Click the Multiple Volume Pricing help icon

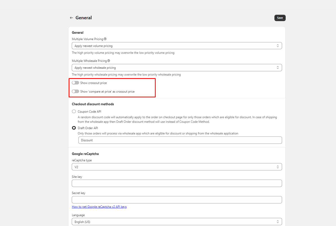point(105,39)
